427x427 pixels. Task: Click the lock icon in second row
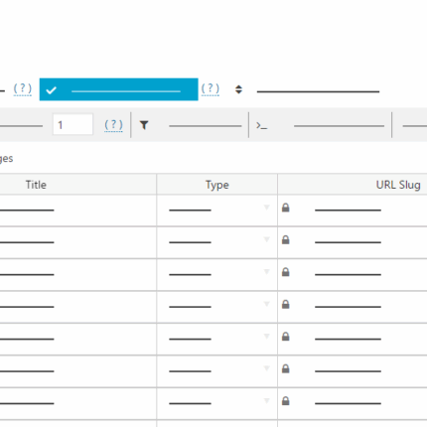click(x=286, y=239)
